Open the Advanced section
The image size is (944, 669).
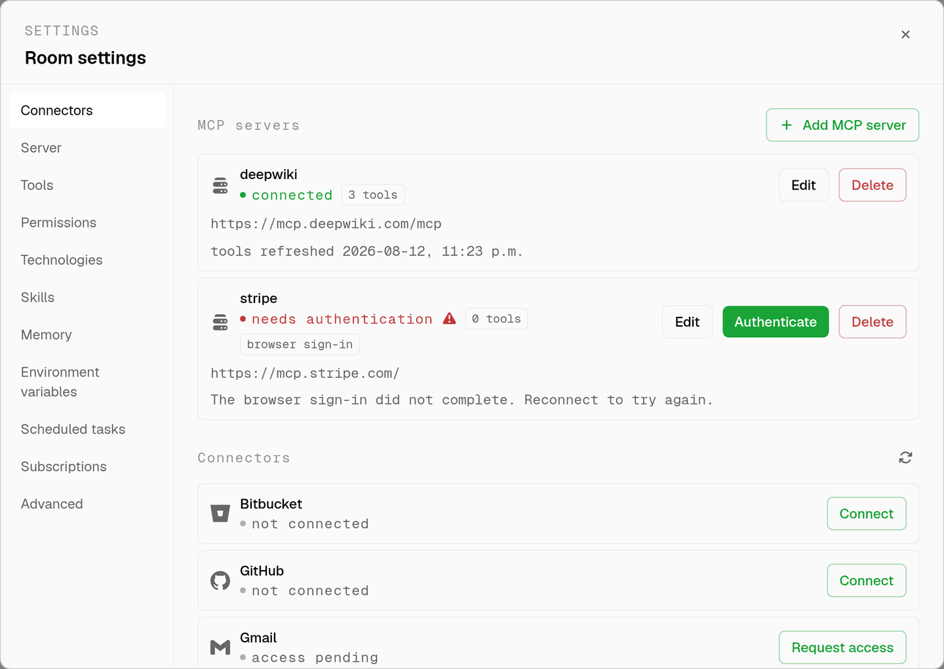(x=87, y=504)
